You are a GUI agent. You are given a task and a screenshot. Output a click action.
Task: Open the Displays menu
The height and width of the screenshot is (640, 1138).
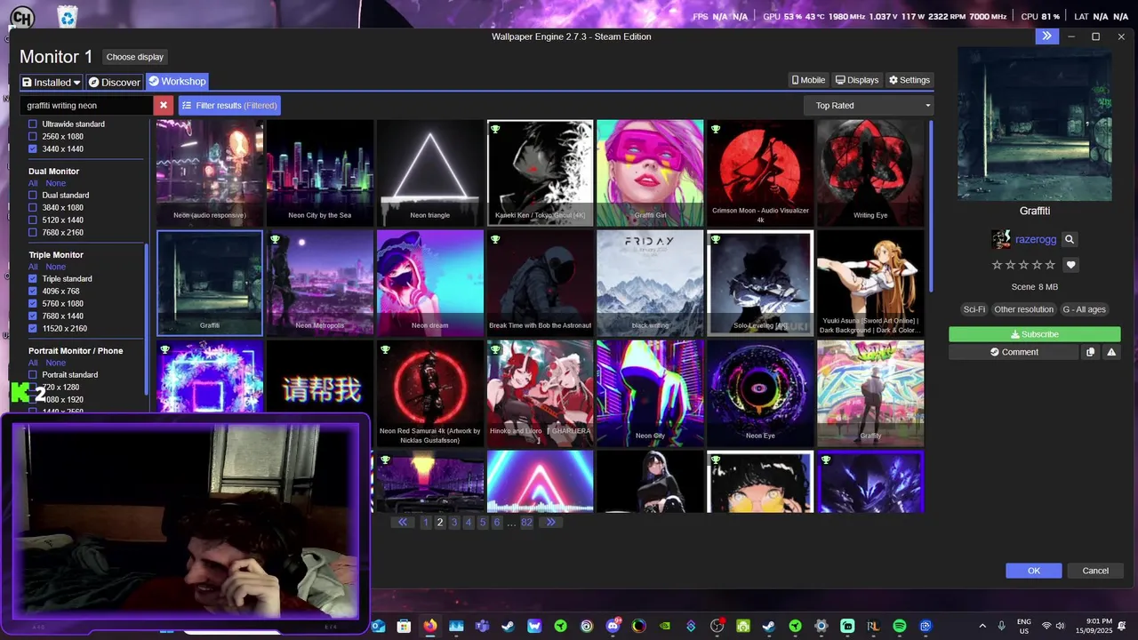[857, 80]
